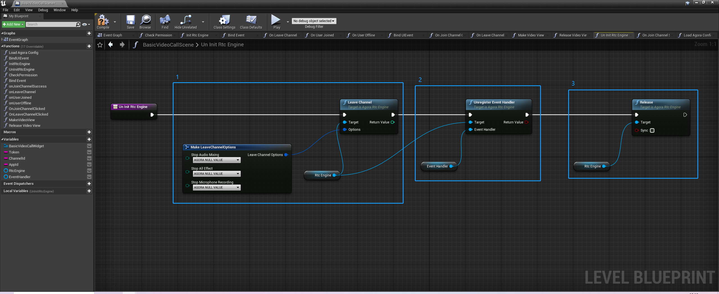This screenshot has height=294, width=719.
Task: Open debug object selection dropdown
Action: [x=314, y=21]
